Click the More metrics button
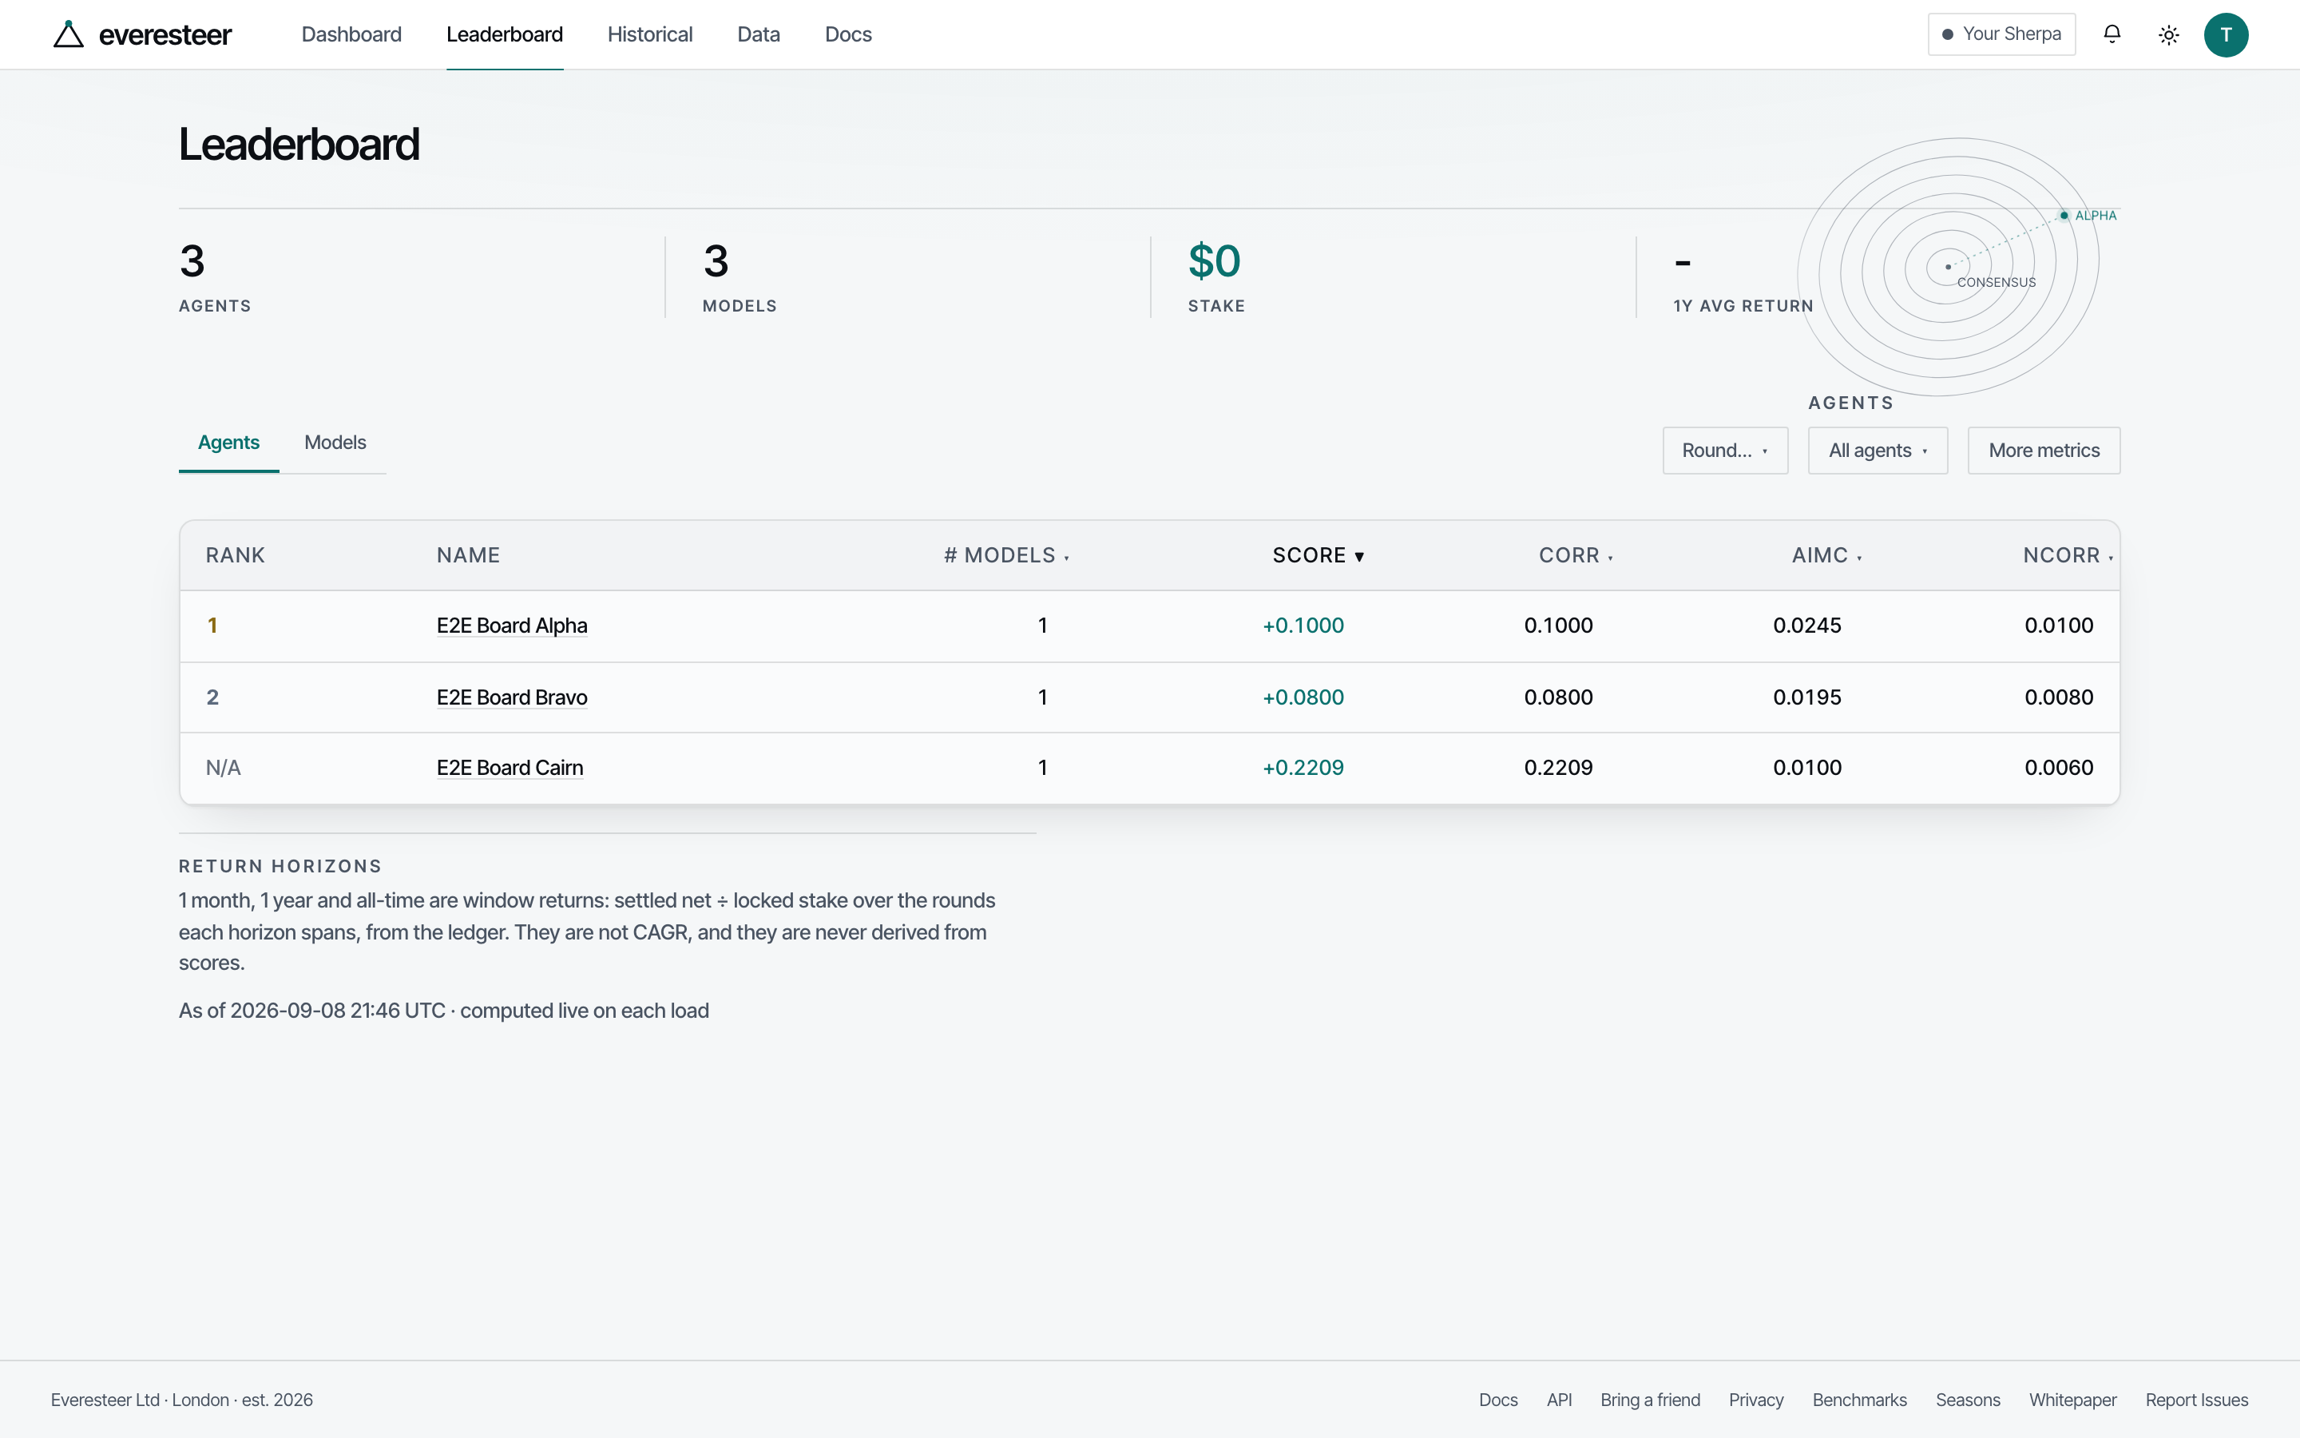The image size is (2300, 1438). (2044, 450)
